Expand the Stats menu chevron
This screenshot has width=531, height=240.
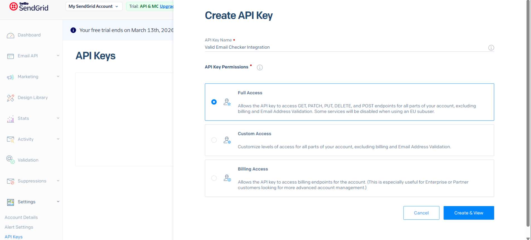point(58,118)
